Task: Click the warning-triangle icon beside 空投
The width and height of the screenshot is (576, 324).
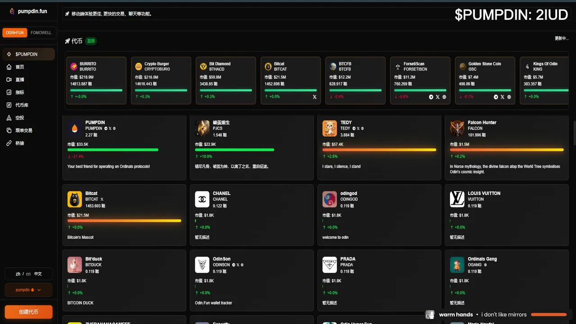Action: click(9, 117)
